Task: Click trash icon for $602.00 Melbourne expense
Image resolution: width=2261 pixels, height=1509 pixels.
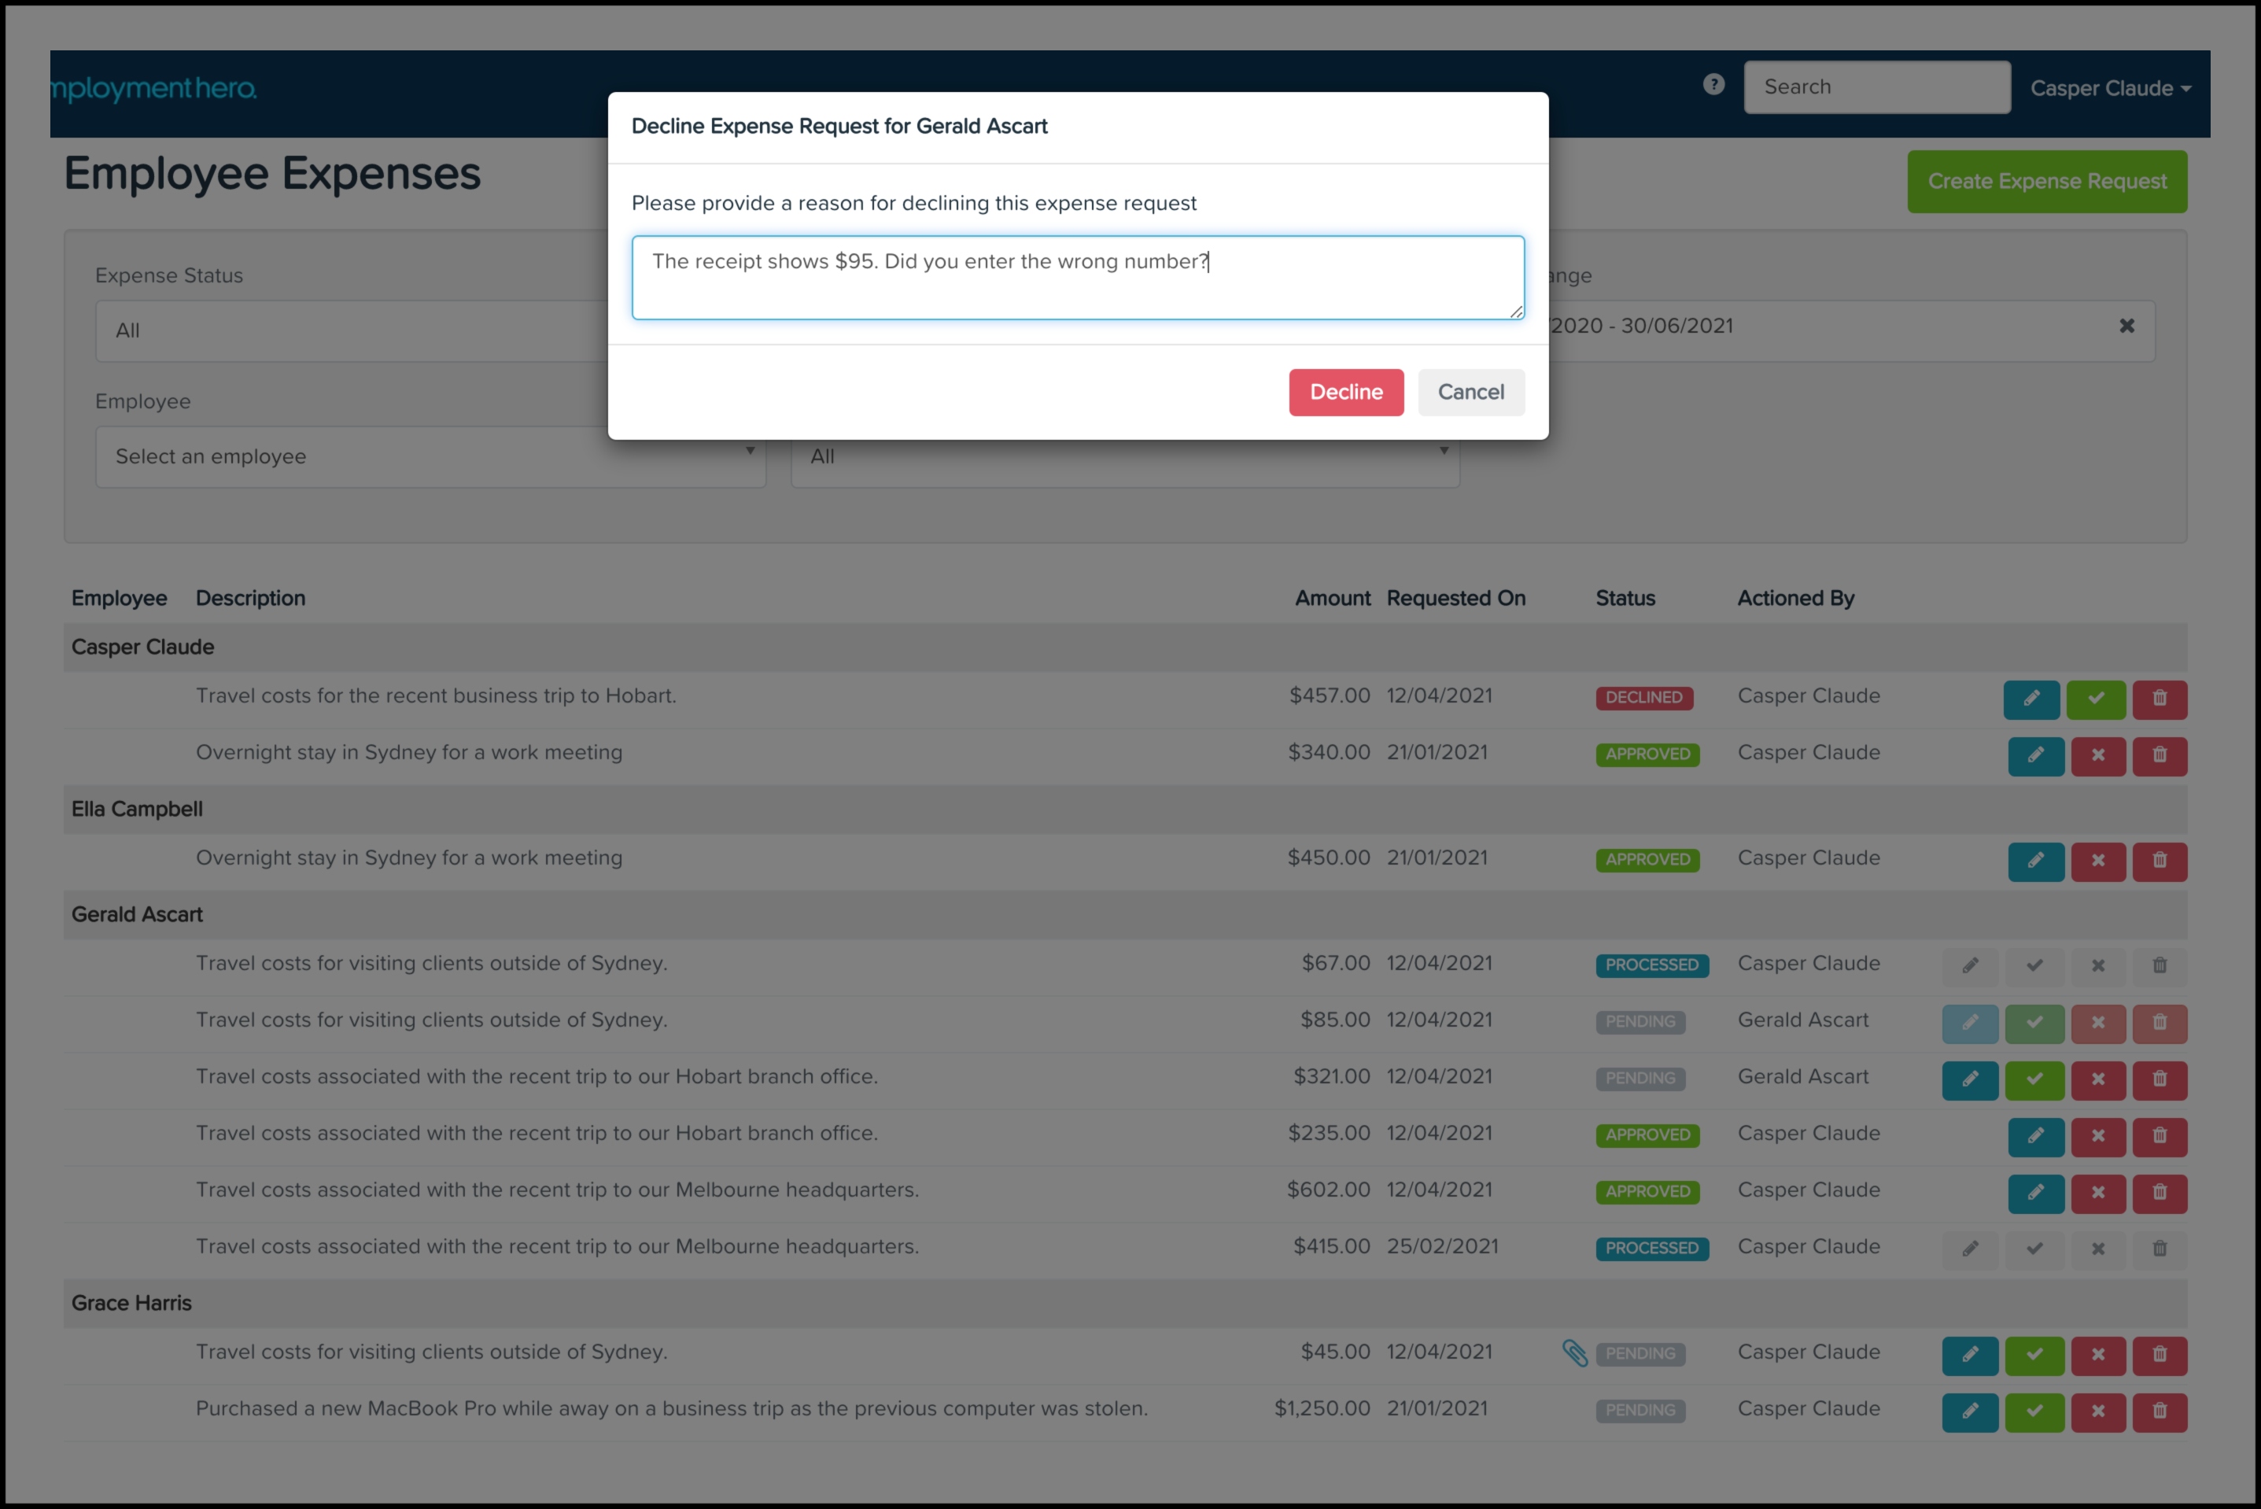Action: pyautogui.click(x=2159, y=1194)
